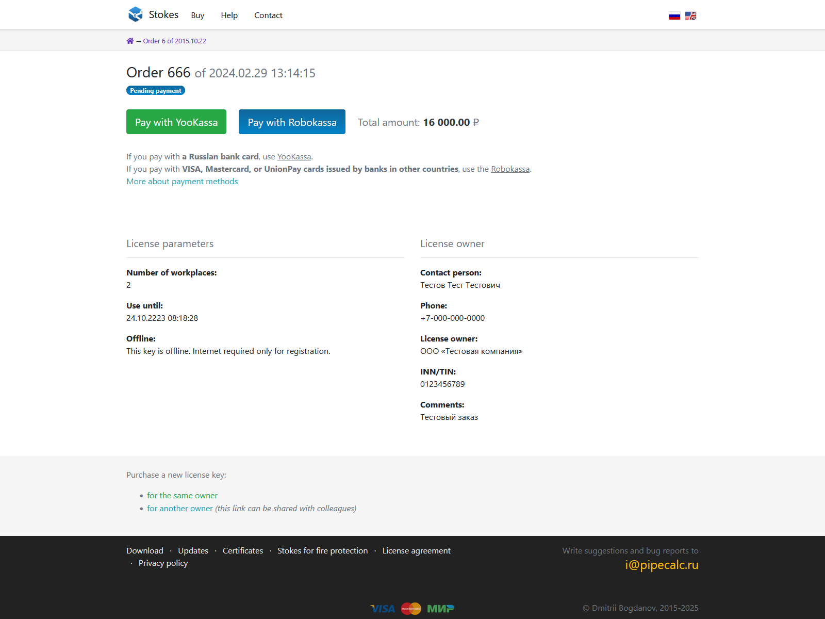The width and height of the screenshot is (825, 619).
Task: Click the Order 6 breadcrumb link
Action: tap(174, 41)
